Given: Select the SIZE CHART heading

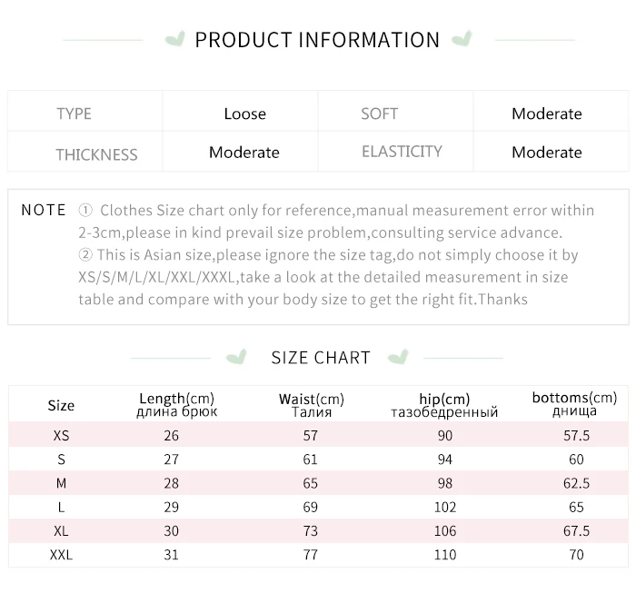Looking at the screenshot, I should (x=321, y=358).
